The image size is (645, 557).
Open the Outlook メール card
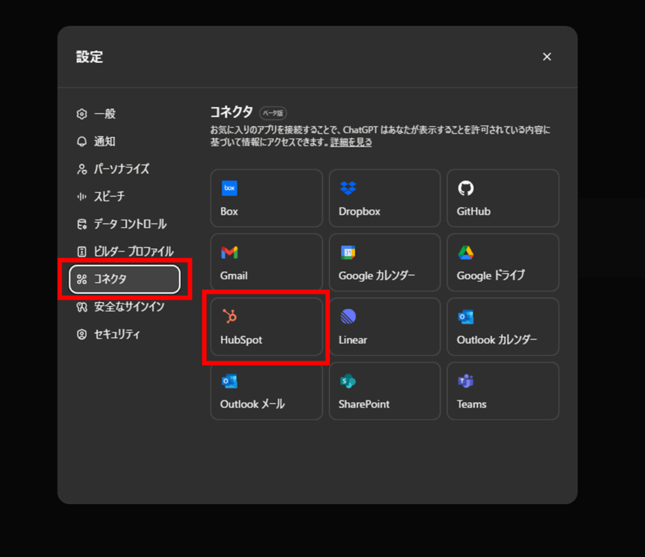pos(266,391)
